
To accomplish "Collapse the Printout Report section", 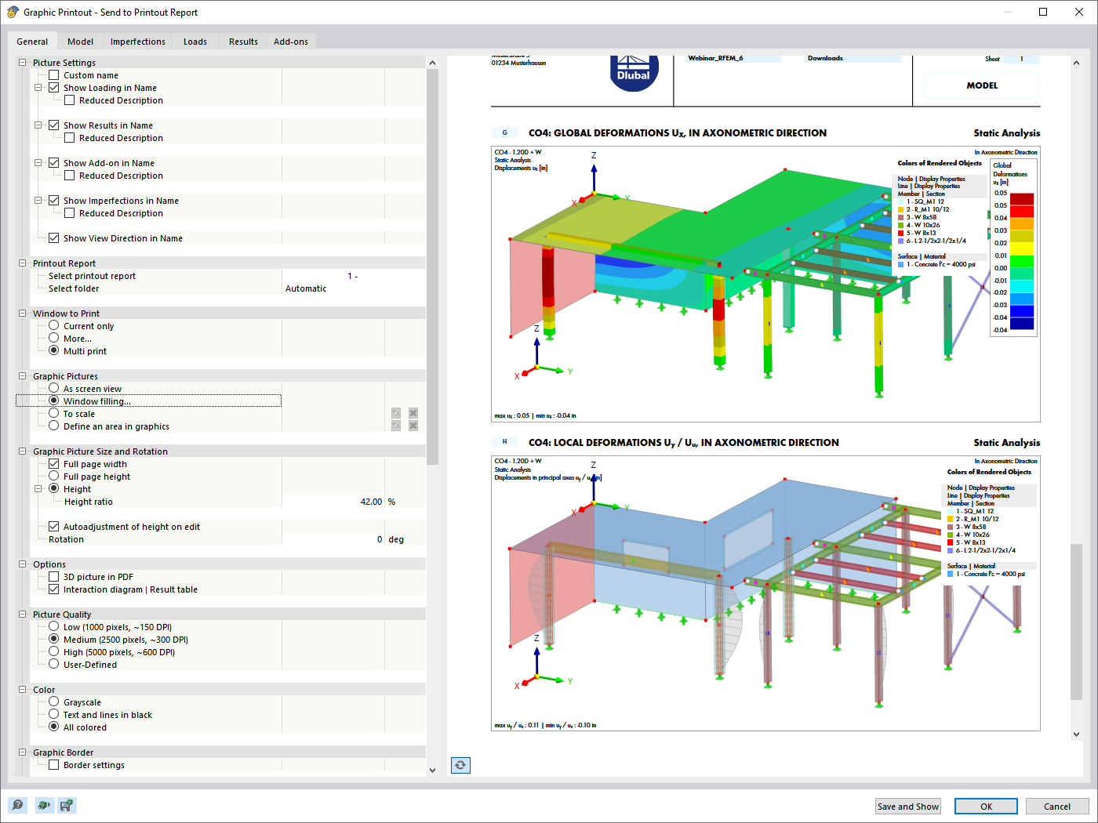I will [x=23, y=263].
